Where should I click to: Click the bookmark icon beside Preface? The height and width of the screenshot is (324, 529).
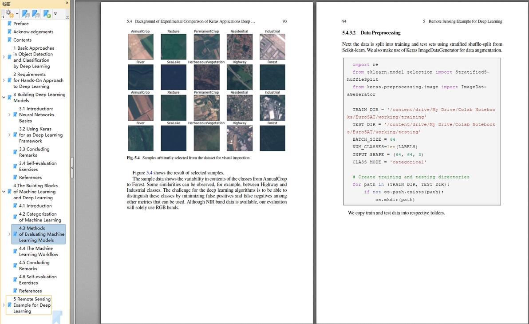pyautogui.click(x=9, y=24)
